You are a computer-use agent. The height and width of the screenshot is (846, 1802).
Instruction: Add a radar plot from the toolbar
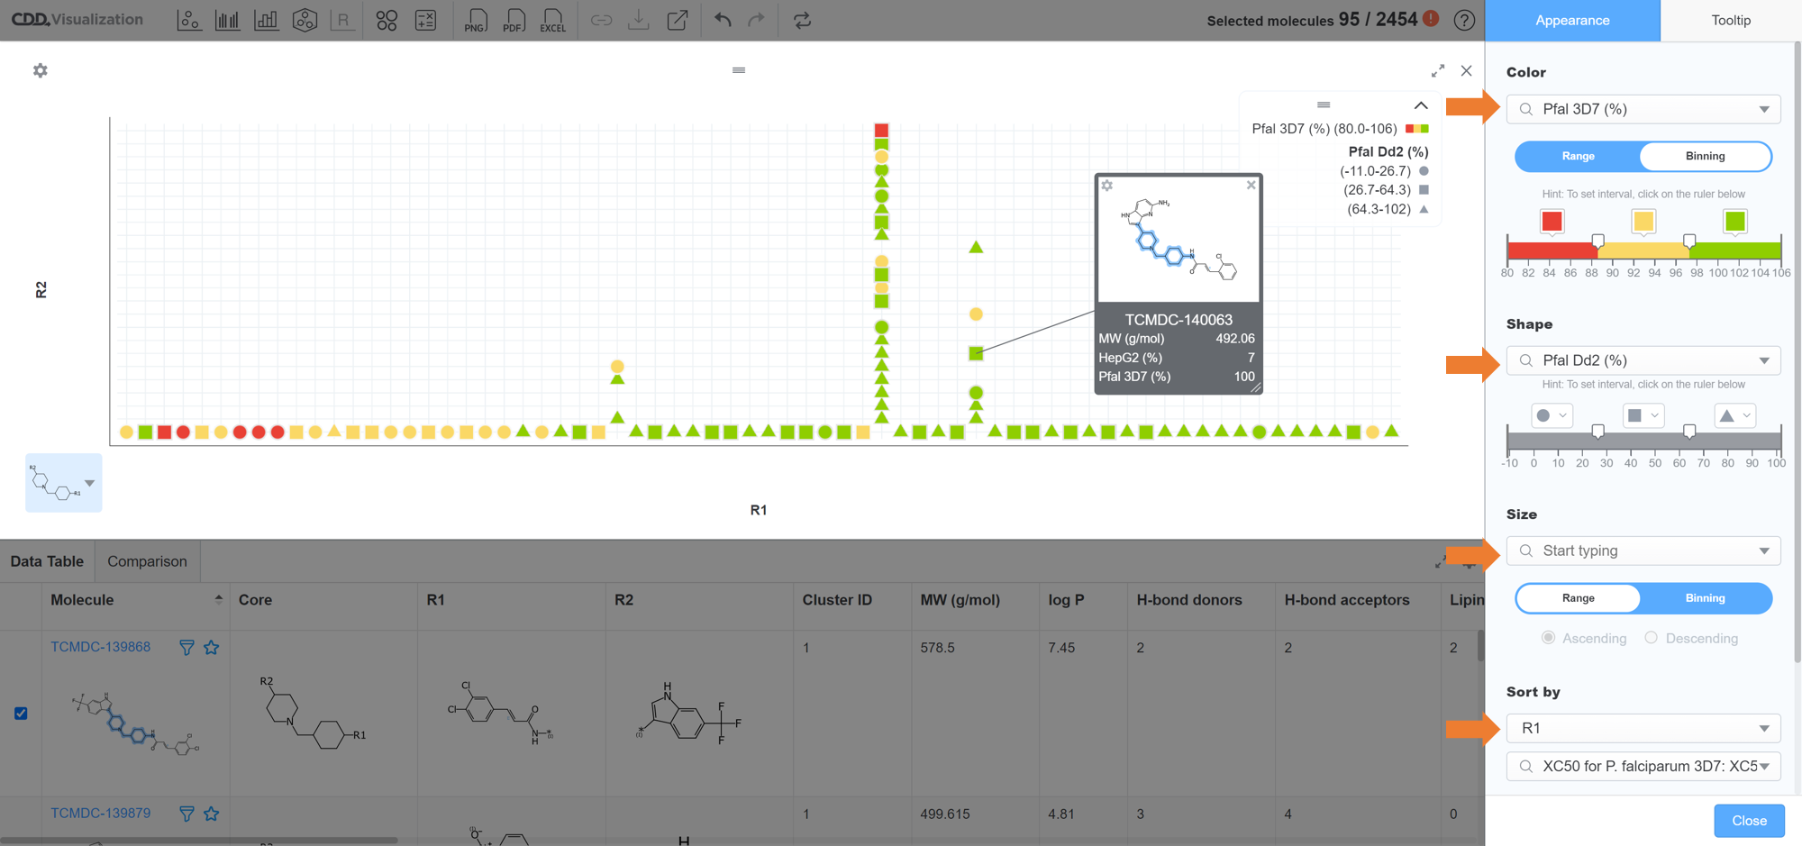click(x=305, y=20)
